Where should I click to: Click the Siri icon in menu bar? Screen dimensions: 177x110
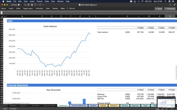click(169, 1)
